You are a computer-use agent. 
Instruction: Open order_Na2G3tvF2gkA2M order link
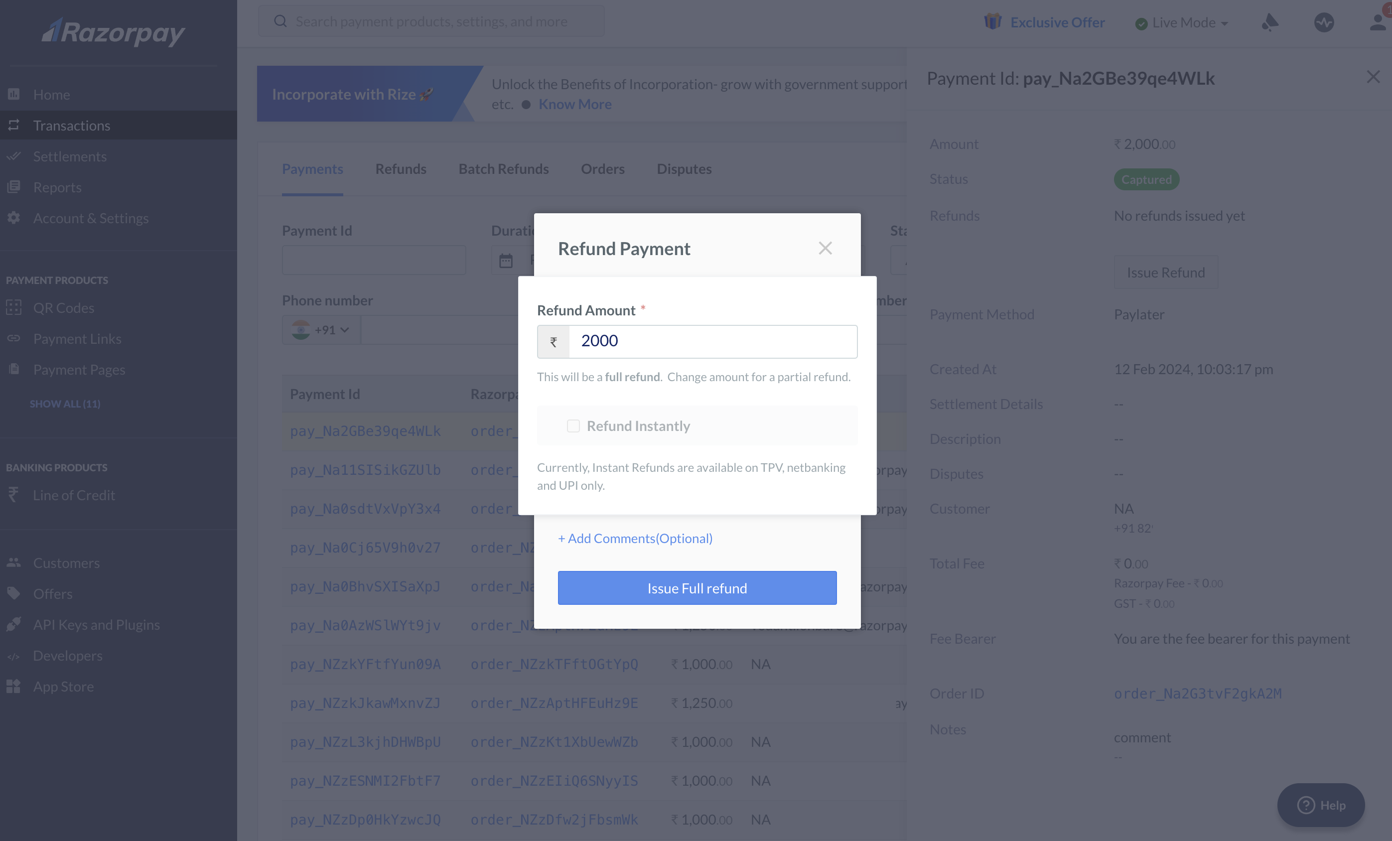1198,694
